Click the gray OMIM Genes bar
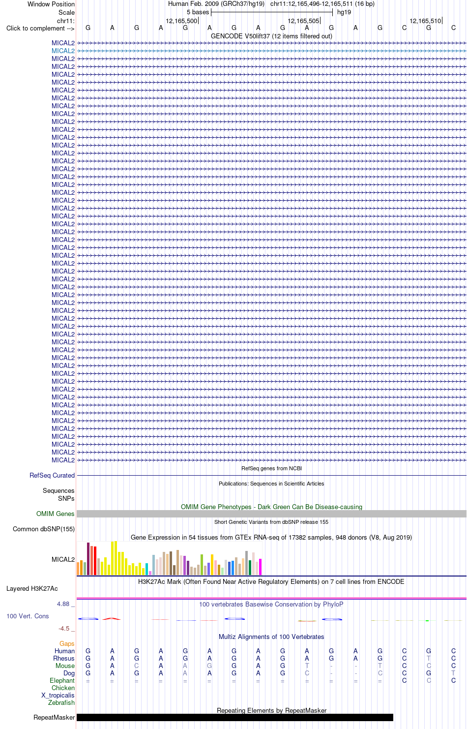This screenshot has height=729, width=467. pos(271,514)
